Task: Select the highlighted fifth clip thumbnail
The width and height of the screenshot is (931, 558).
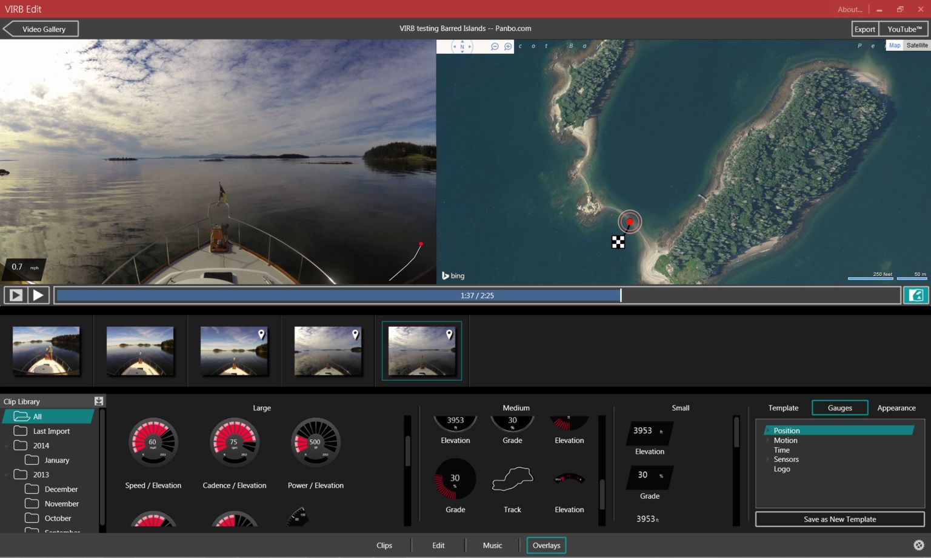Action: point(422,351)
